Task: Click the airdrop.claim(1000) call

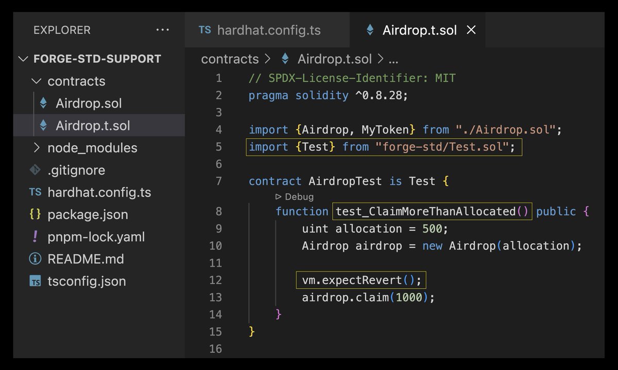Action: point(365,297)
